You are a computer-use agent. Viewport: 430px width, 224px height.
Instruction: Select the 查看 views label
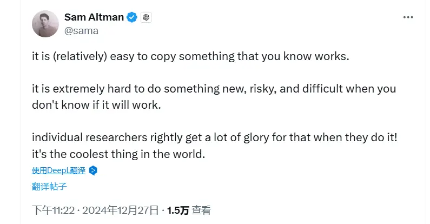click(202, 210)
